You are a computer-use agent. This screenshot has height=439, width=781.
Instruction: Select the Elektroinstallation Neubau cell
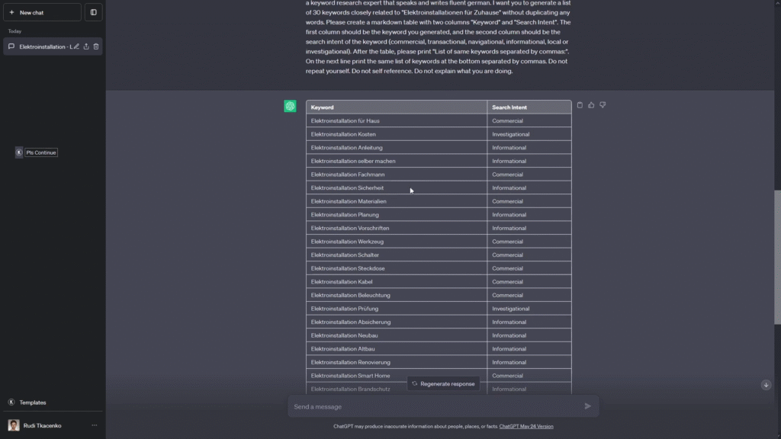point(397,336)
